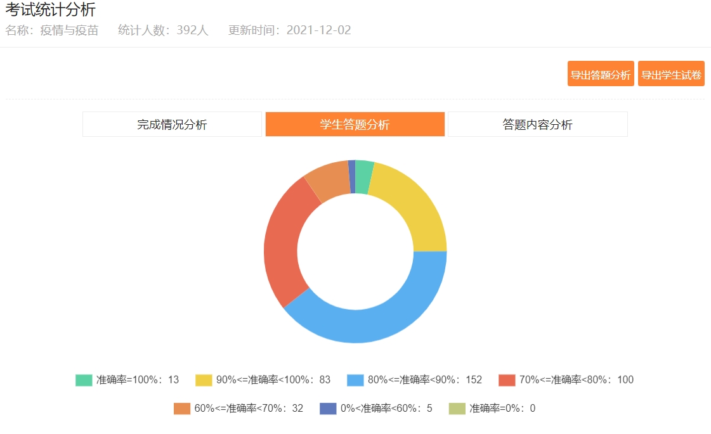Screen dimensions: 711x434
Task: Toggle the 0%<准确率<60% purple legend swatch
Action: [328, 409]
